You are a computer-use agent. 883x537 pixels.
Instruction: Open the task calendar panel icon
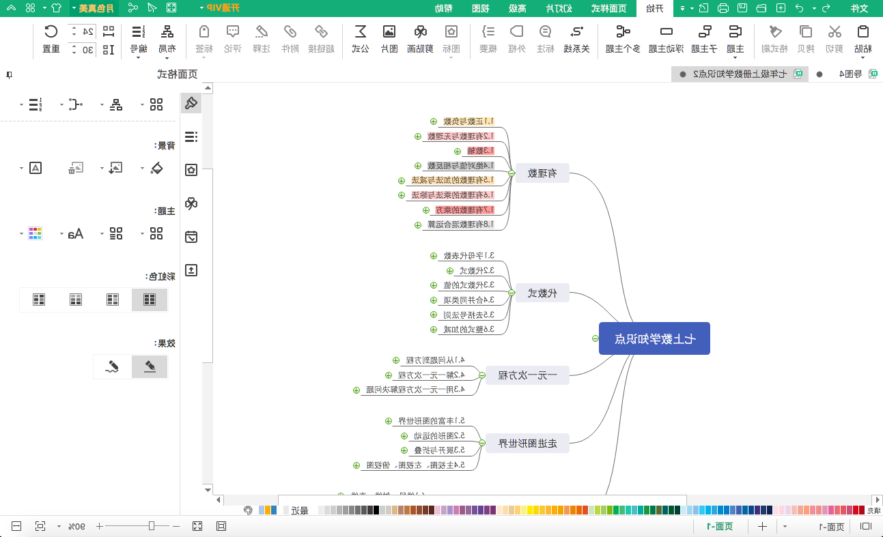pyautogui.click(x=191, y=237)
